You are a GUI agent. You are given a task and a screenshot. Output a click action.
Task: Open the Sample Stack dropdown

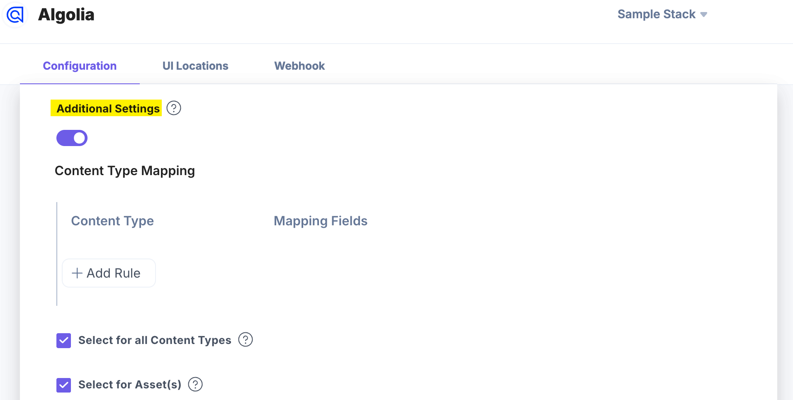(656, 15)
